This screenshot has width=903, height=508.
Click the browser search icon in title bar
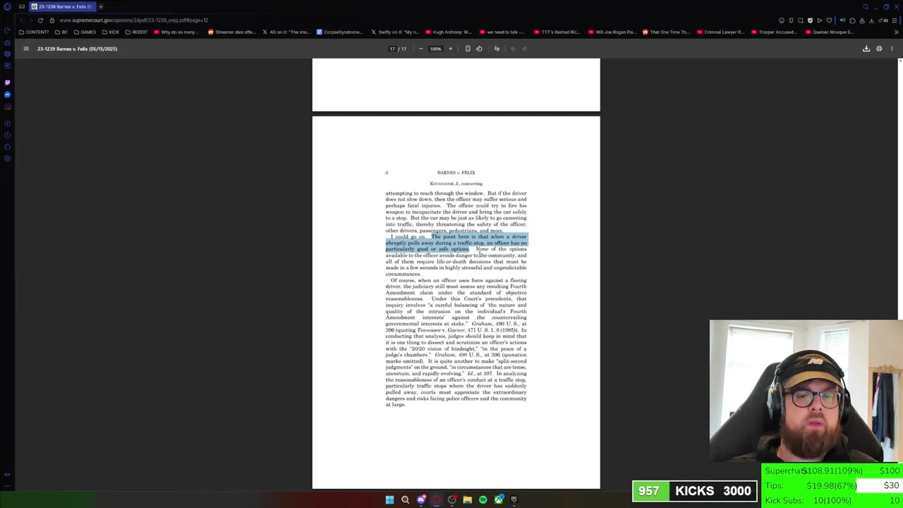tap(866, 6)
